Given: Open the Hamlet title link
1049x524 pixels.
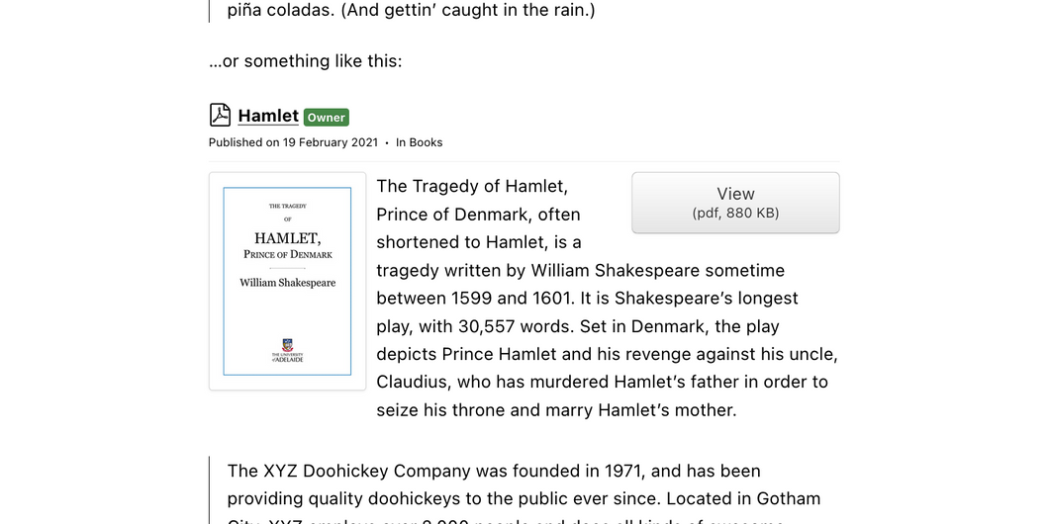Looking at the screenshot, I should point(268,116).
